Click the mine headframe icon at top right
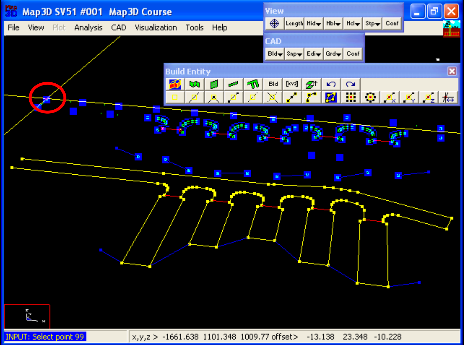This screenshot has width=464, height=345. (x=451, y=29)
